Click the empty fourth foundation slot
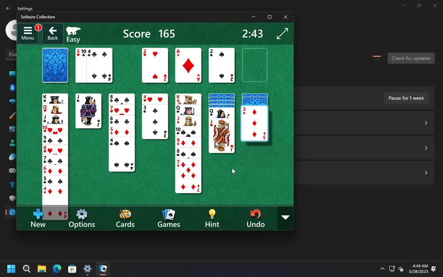Screen dimensions: 443x277 [255, 65]
